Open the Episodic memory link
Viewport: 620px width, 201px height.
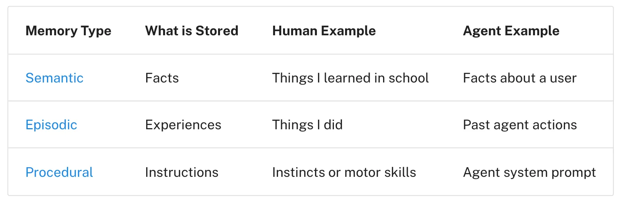click(x=51, y=125)
